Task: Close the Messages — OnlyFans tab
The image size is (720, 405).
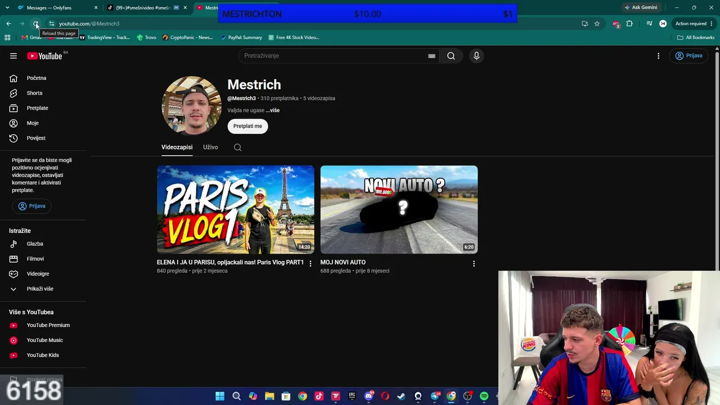Action: (96, 8)
